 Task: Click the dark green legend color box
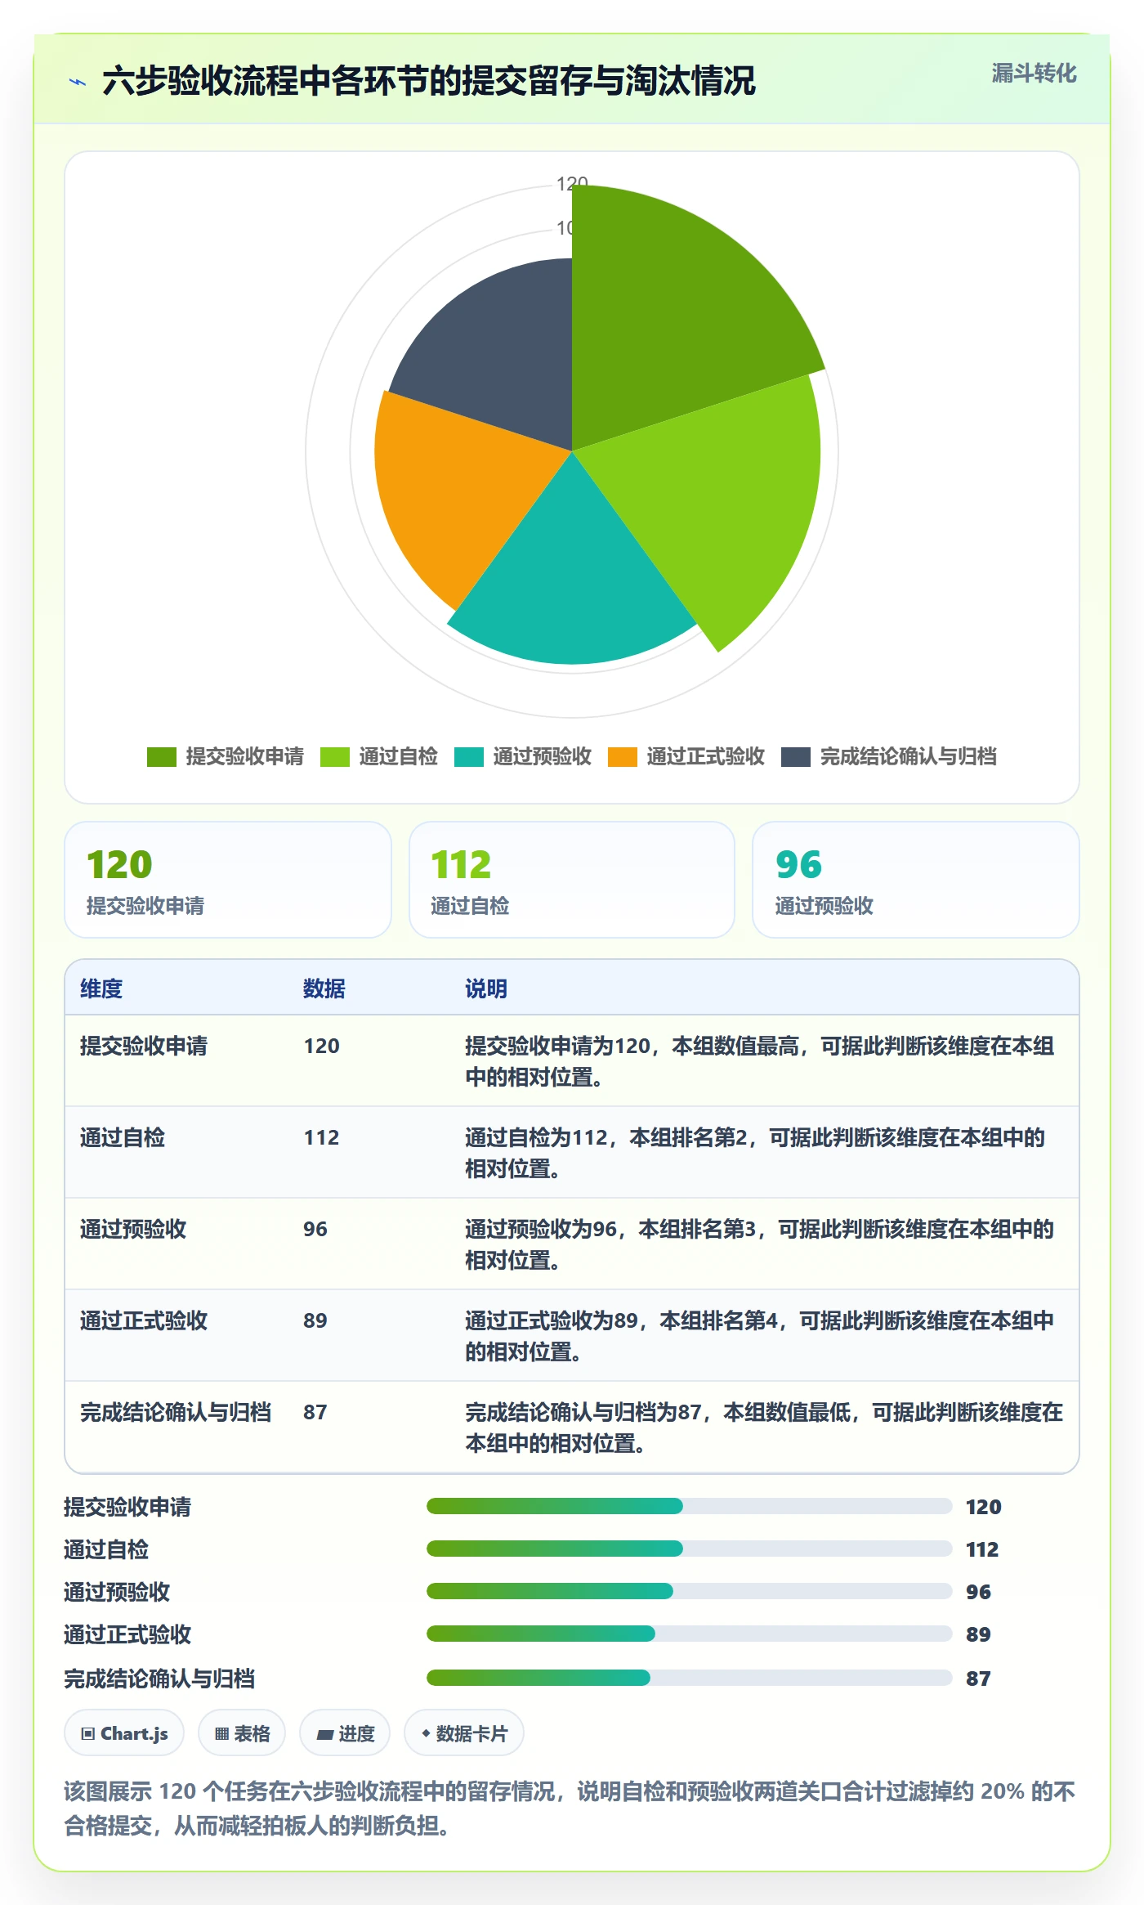click(x=162, y=757)
